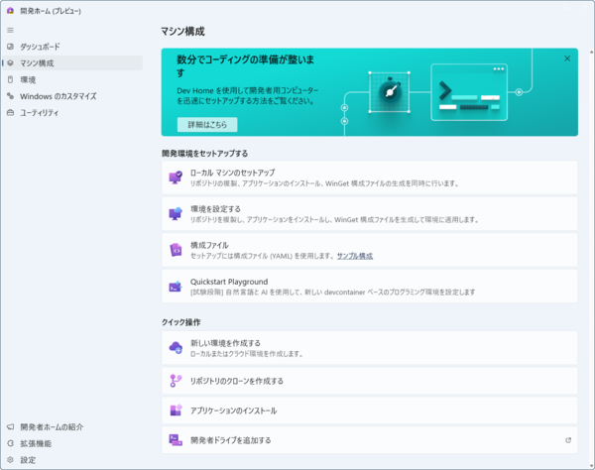Click the stopwatch illustration in the banner

point(390,92)
